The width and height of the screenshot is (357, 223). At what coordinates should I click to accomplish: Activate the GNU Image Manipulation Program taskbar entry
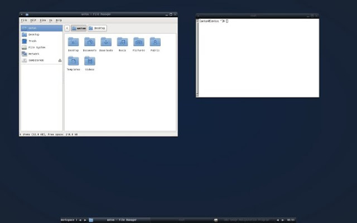(244, 220)
